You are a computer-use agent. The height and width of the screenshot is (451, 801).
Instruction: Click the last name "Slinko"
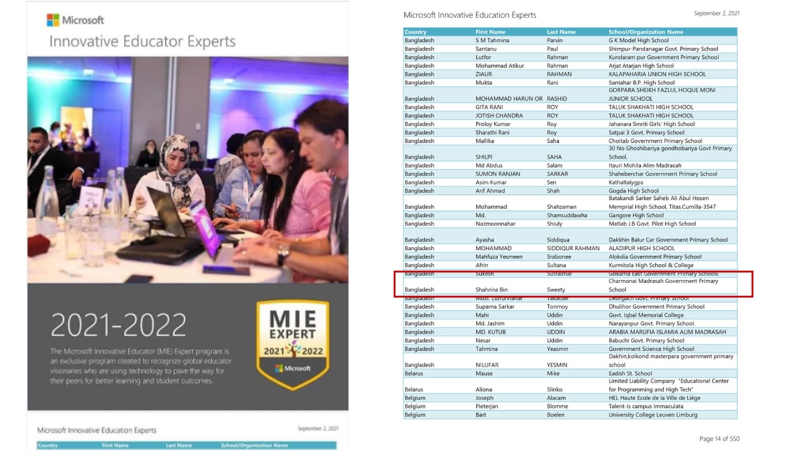pos(556,390)
